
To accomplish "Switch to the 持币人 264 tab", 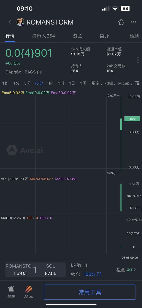I will coord(43,36).
